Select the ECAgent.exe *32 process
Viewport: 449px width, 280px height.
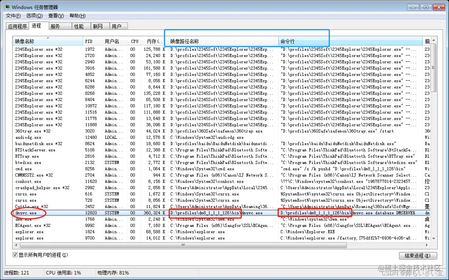click(x=222, y=226)
